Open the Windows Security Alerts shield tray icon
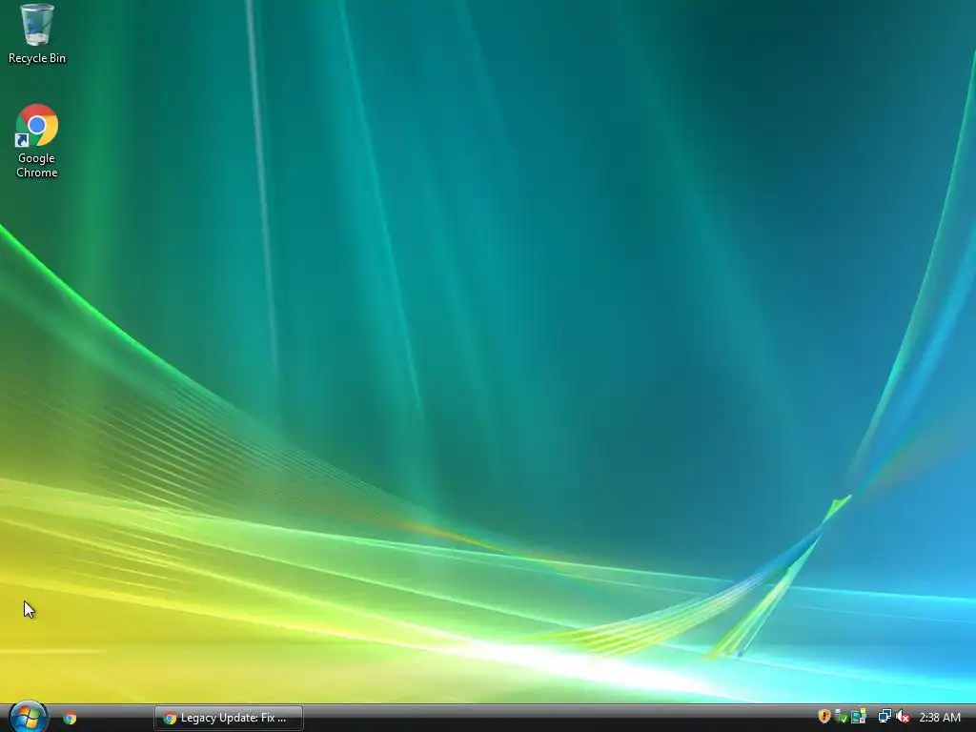The height and width of the screenshot is (732, 976). click(824, 717)
